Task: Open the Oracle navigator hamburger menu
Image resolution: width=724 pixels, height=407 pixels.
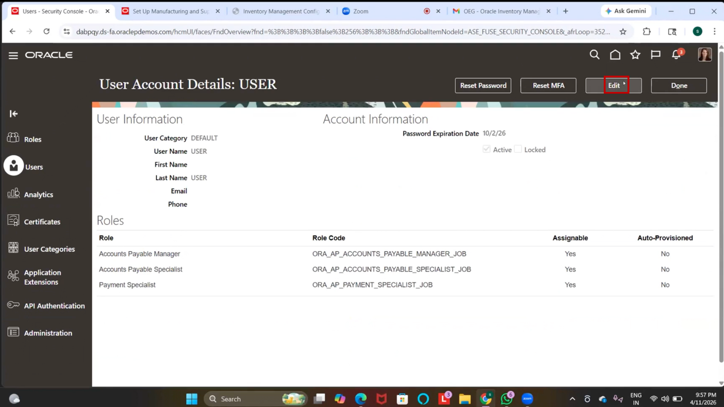Action: pyautogui.click(x=13, y=55)
